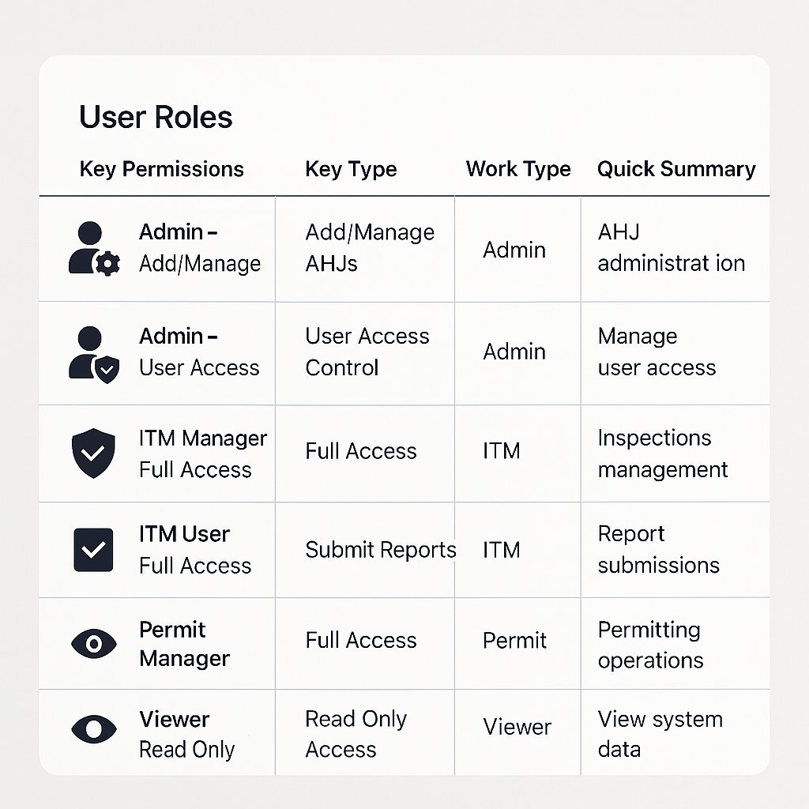The width and height of the screenshot is (809, 809).
Task: Click the ITM Manager shield checkmark icon
Action: pos(93,453)
